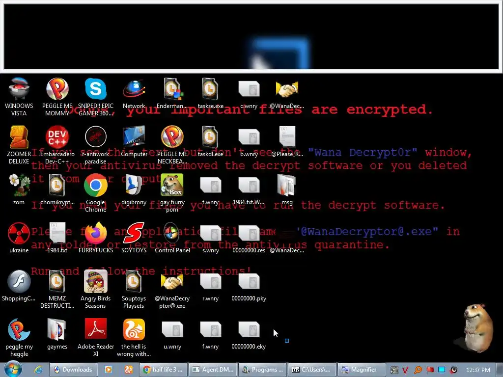Select the b.wnry file icon
The image size is (503, 377).
coord(249,142)
